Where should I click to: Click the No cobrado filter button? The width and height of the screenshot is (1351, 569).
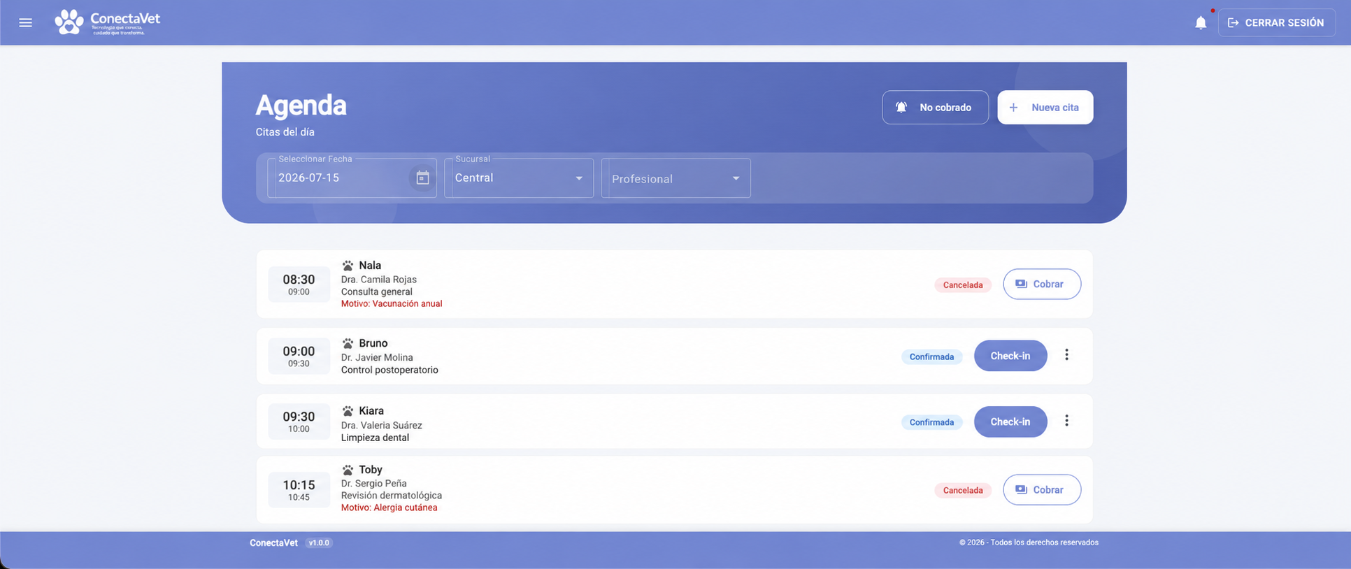(x=935, y=108)
